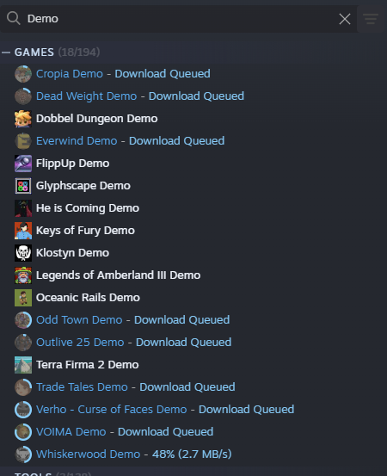This screenshot has width=387, height=476.
Task: Select He is Coming Demo entry
Action: pos(88,208)
